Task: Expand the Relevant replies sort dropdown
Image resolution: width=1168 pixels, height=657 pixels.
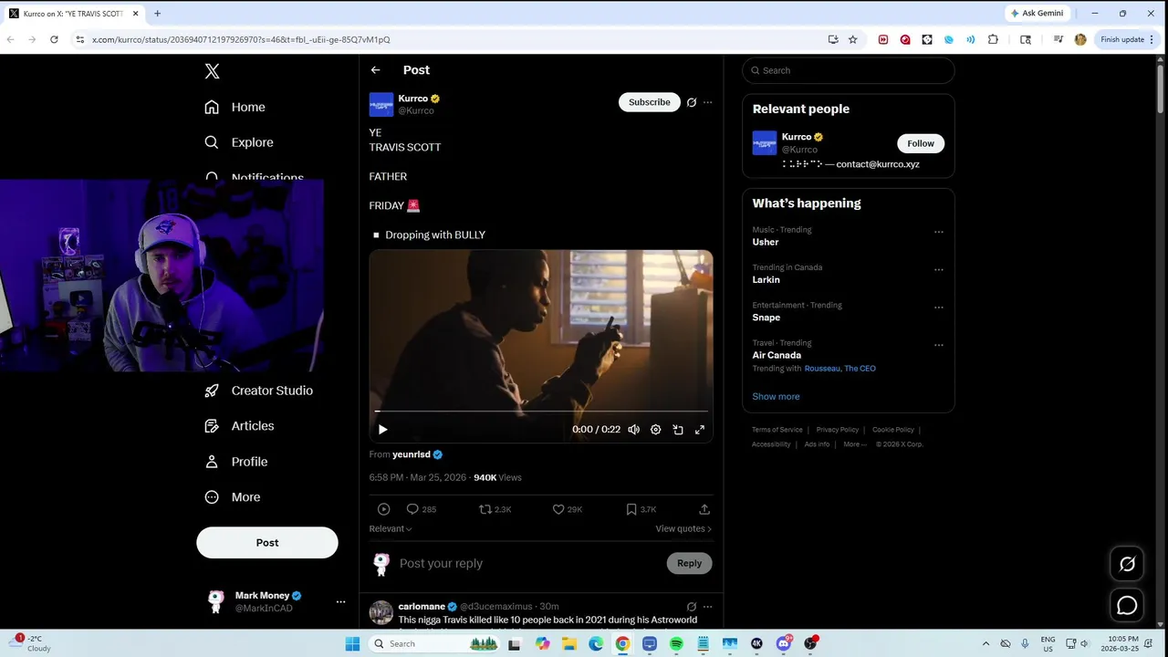Action: [x=391, y=528]
